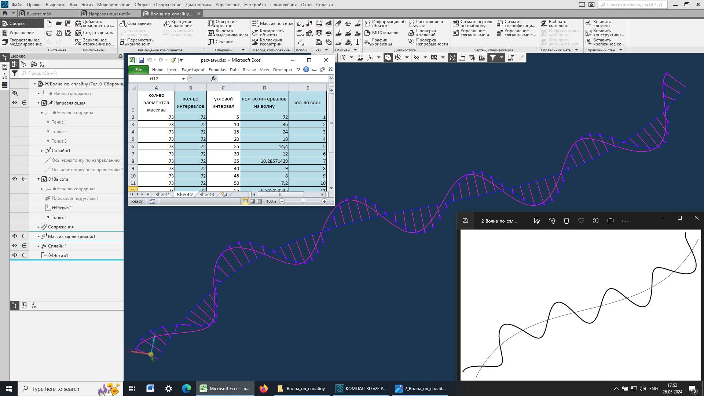
Task: Open tree panel settings gear
Action: click(x=120, y=56)
